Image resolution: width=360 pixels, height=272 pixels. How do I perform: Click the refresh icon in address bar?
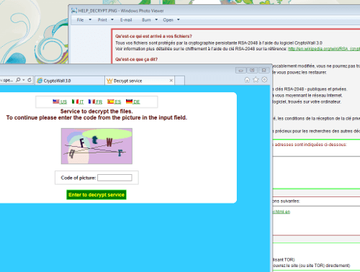pyautogui.click(x=30, y=80)
